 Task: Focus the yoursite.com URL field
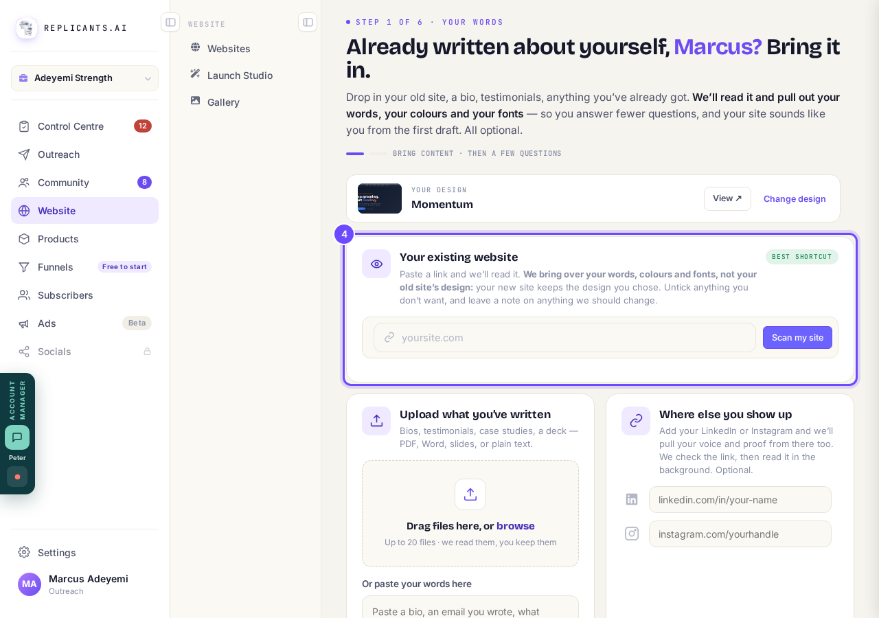coord(564,338)
